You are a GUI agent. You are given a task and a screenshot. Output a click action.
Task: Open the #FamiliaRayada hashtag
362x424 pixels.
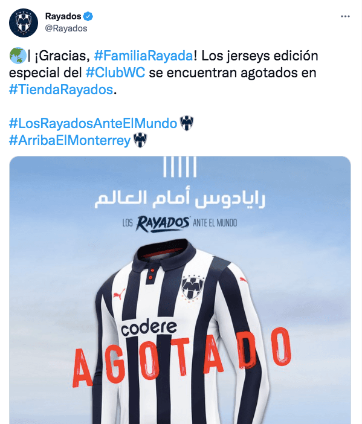coord(143,56)
